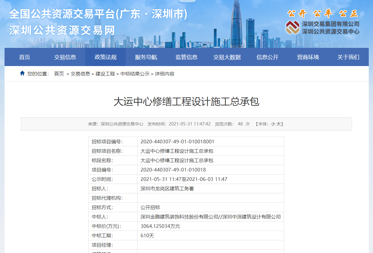This screenshot has height=253, width=373.
Task: Open the 信息公开 menu item
Action: (x=267, y=57)
